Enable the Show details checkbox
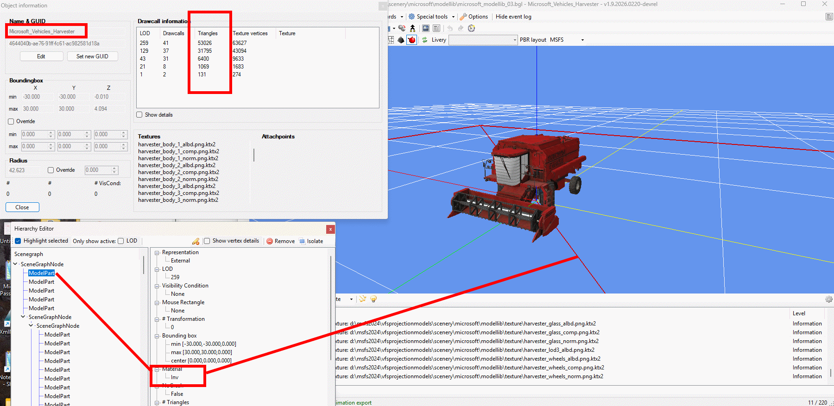Image resolution: width=834 pixels, height=406 pixels. click(139, 115)
